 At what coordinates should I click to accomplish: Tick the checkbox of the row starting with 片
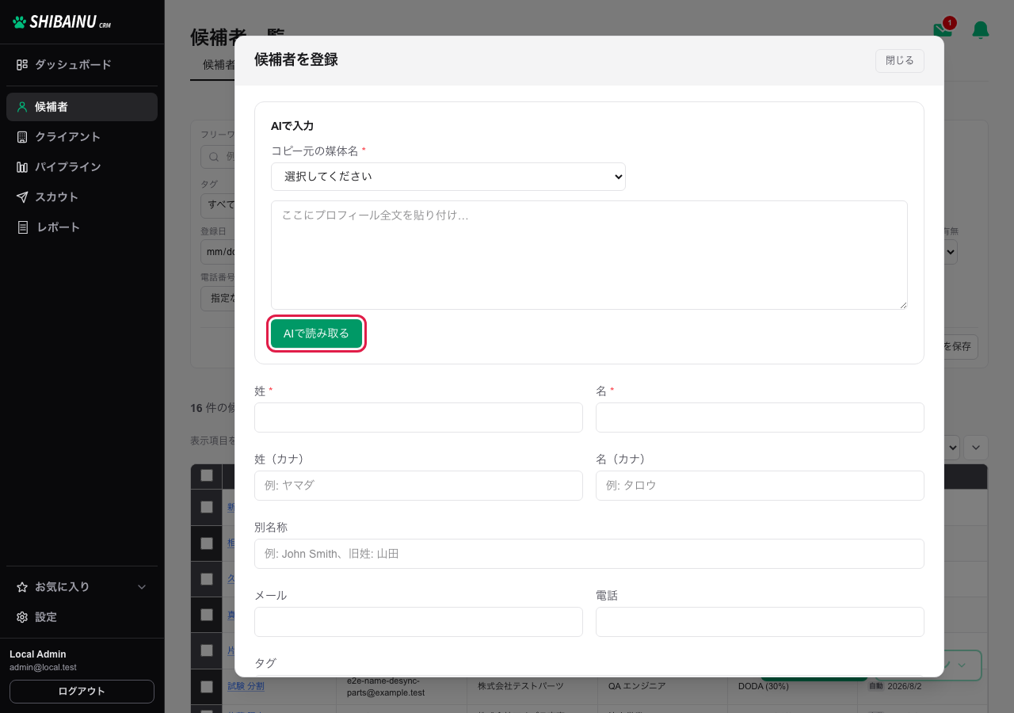[x=207, y=650]
